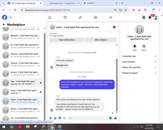The image size is (163, 130).
Task: Open the Israel conversation
Action: (22, 92)
